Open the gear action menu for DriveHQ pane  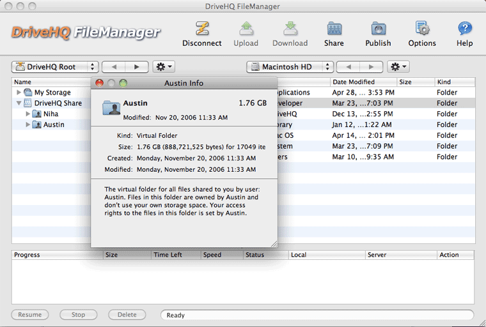pos(164,66)
